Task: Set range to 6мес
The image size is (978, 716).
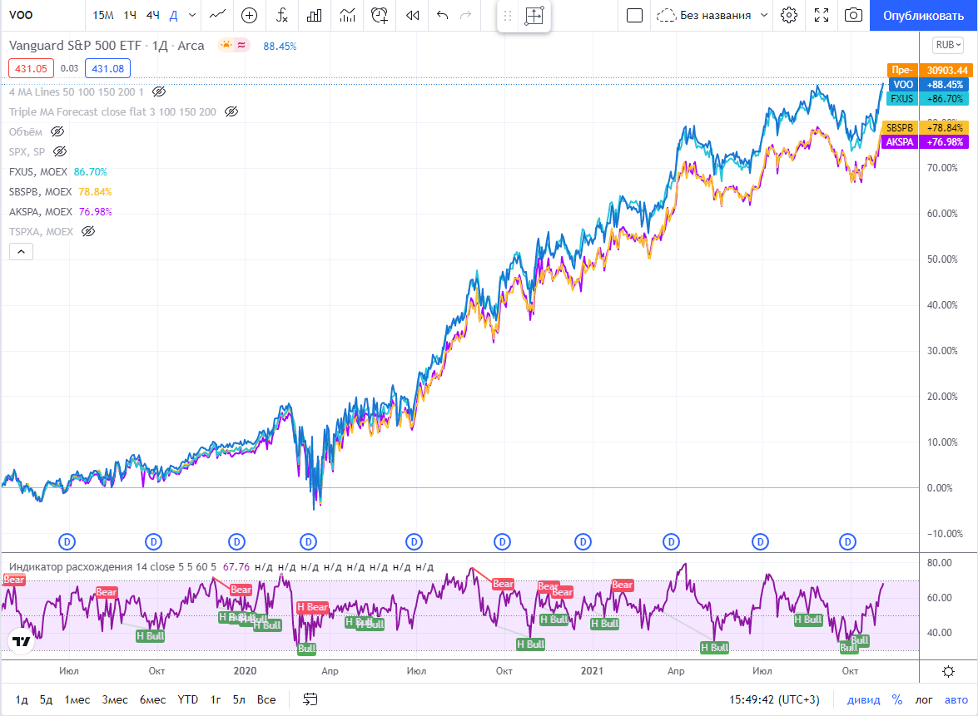Action: pos(153,700)
